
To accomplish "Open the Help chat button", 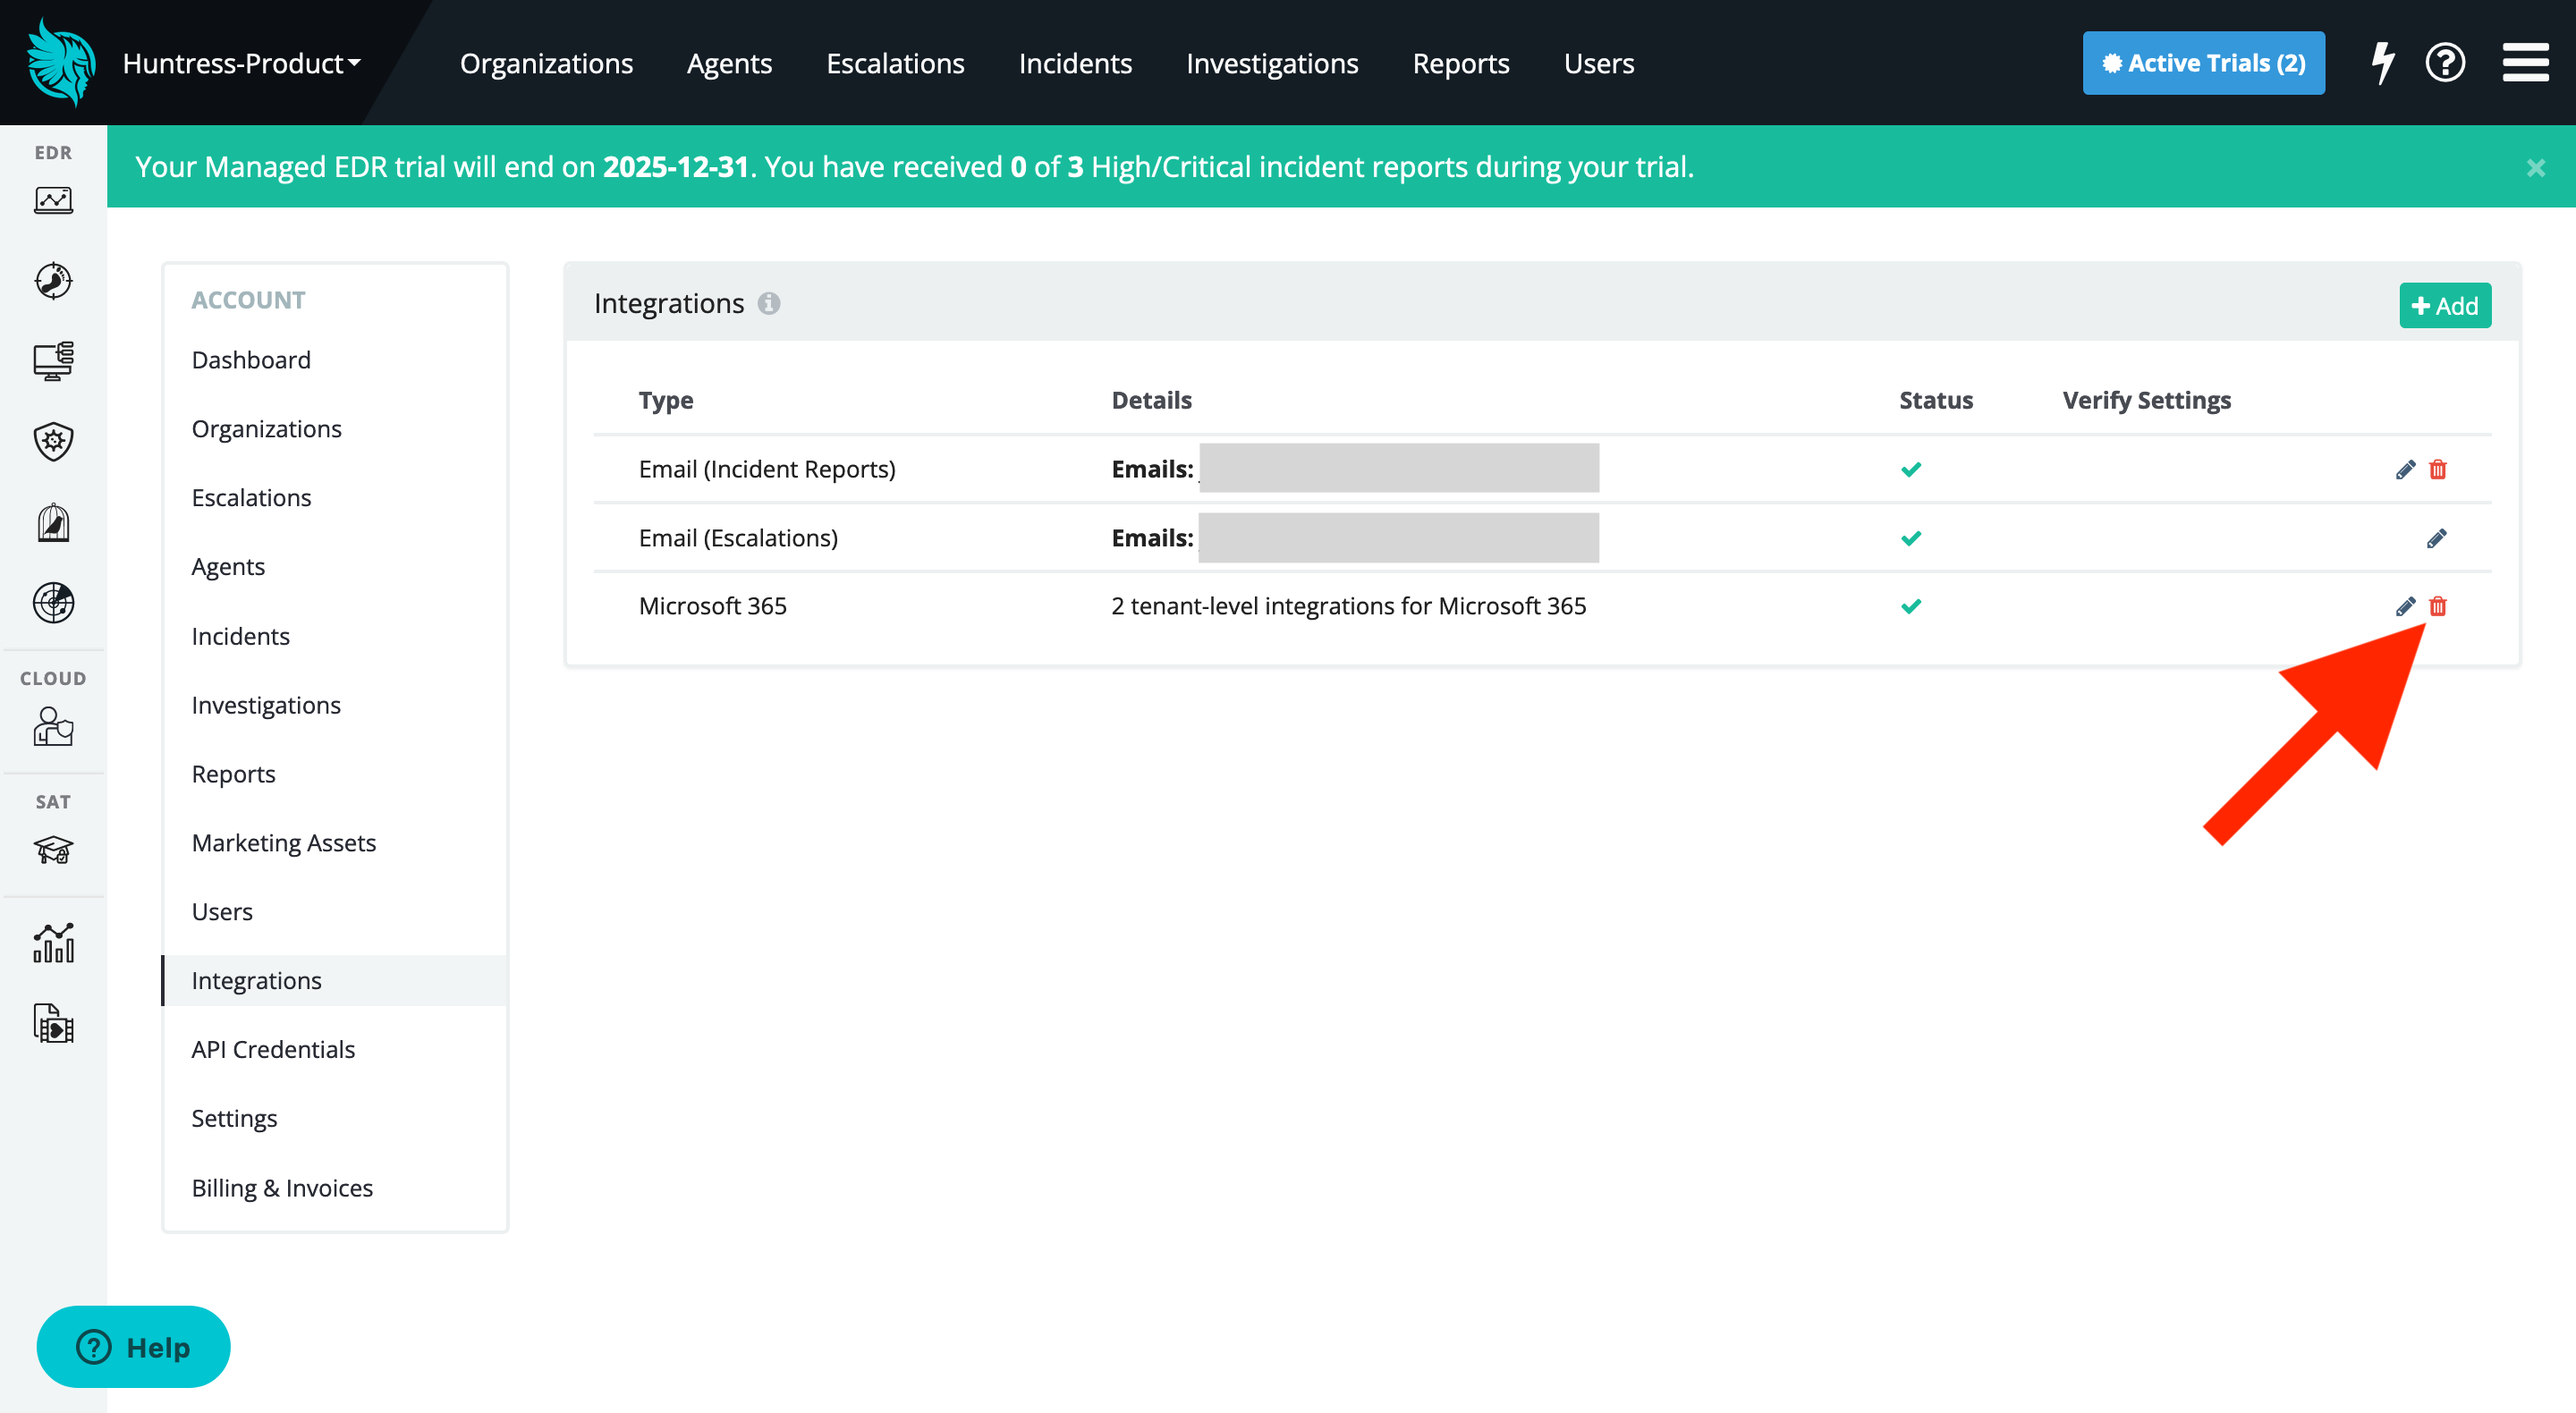I will point(133,1347).
